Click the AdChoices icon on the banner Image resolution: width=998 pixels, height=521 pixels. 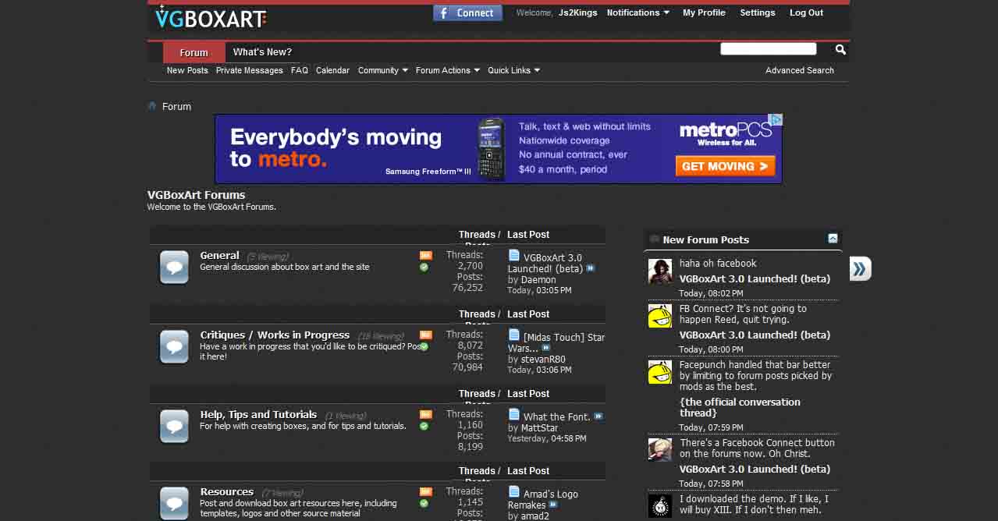click(x=776, y=120)
